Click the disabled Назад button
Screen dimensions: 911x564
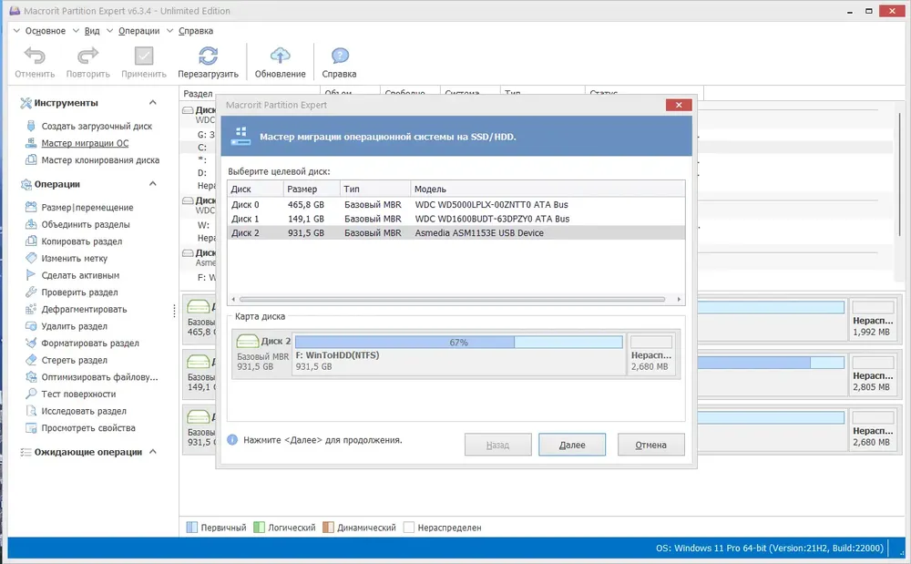[497, 445]
